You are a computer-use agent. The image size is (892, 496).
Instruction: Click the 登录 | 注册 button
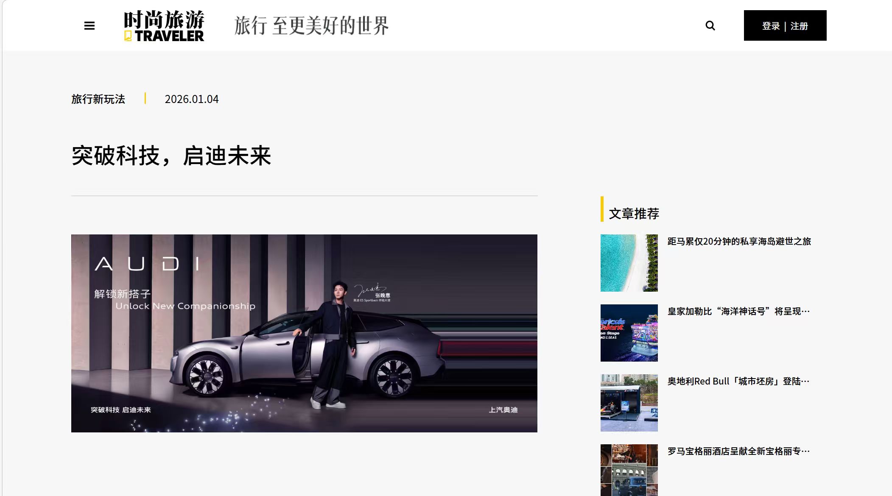coord(785,25)
